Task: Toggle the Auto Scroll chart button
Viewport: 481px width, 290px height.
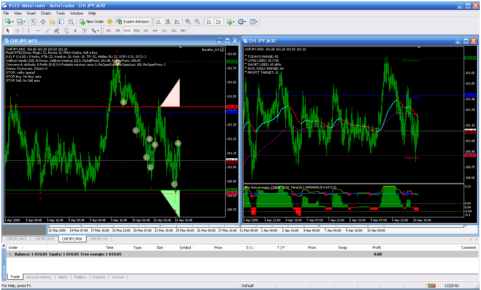Action: click(209, 22)
